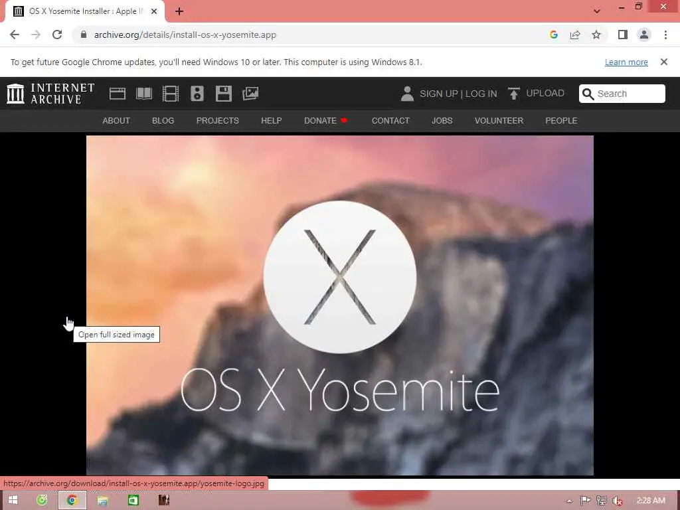Close the OS X Yosemite Installer tab
This screenshot has height=510, width=680.
(x=154, y=11)
